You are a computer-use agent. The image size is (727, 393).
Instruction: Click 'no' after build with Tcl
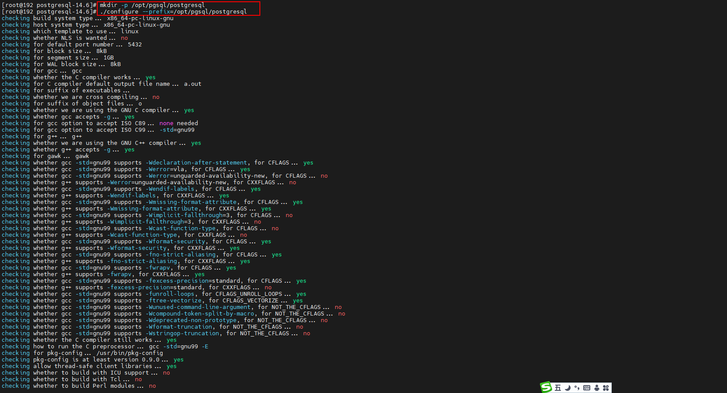click(138, 379)
